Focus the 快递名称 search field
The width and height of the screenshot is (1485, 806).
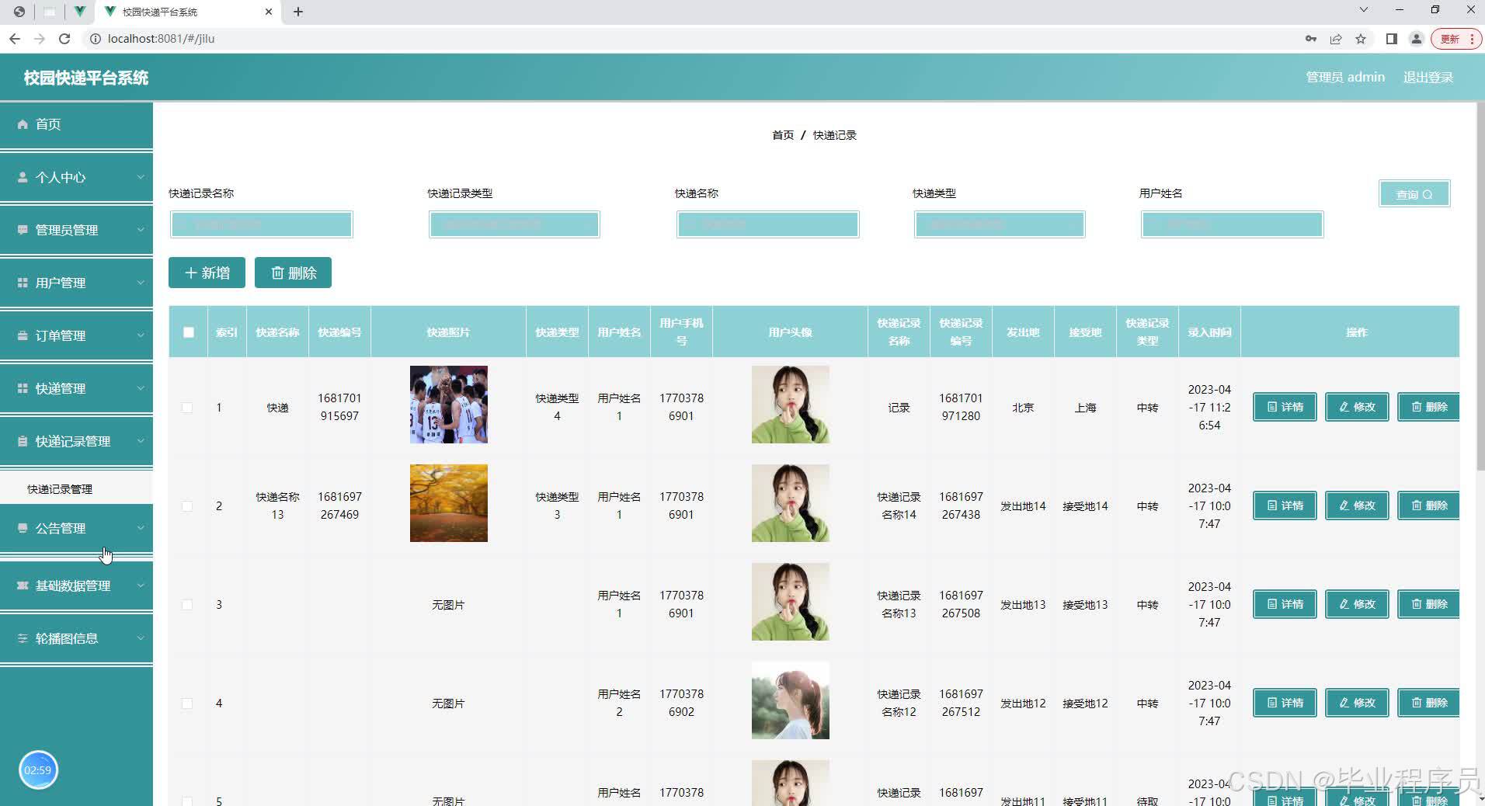tap(767, 224)
